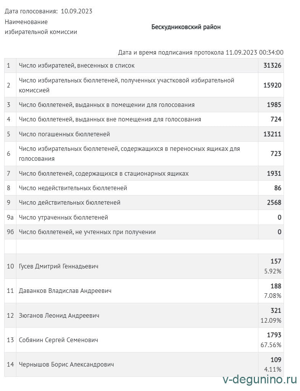Click candidate Гусев Дмитрий Геннадьевич
This screenshot has height=391, width=300.
click(58, 266)
